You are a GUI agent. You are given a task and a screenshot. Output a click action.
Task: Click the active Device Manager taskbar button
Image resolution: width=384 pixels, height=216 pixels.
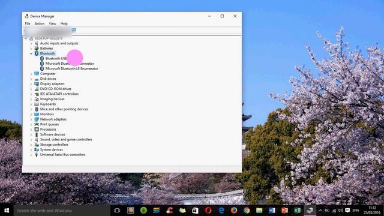pos(310,211)
